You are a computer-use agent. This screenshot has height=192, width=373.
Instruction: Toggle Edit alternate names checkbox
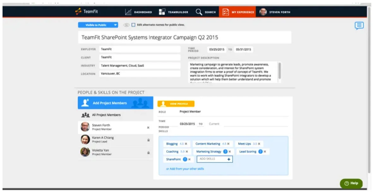[x=133, y=25]
